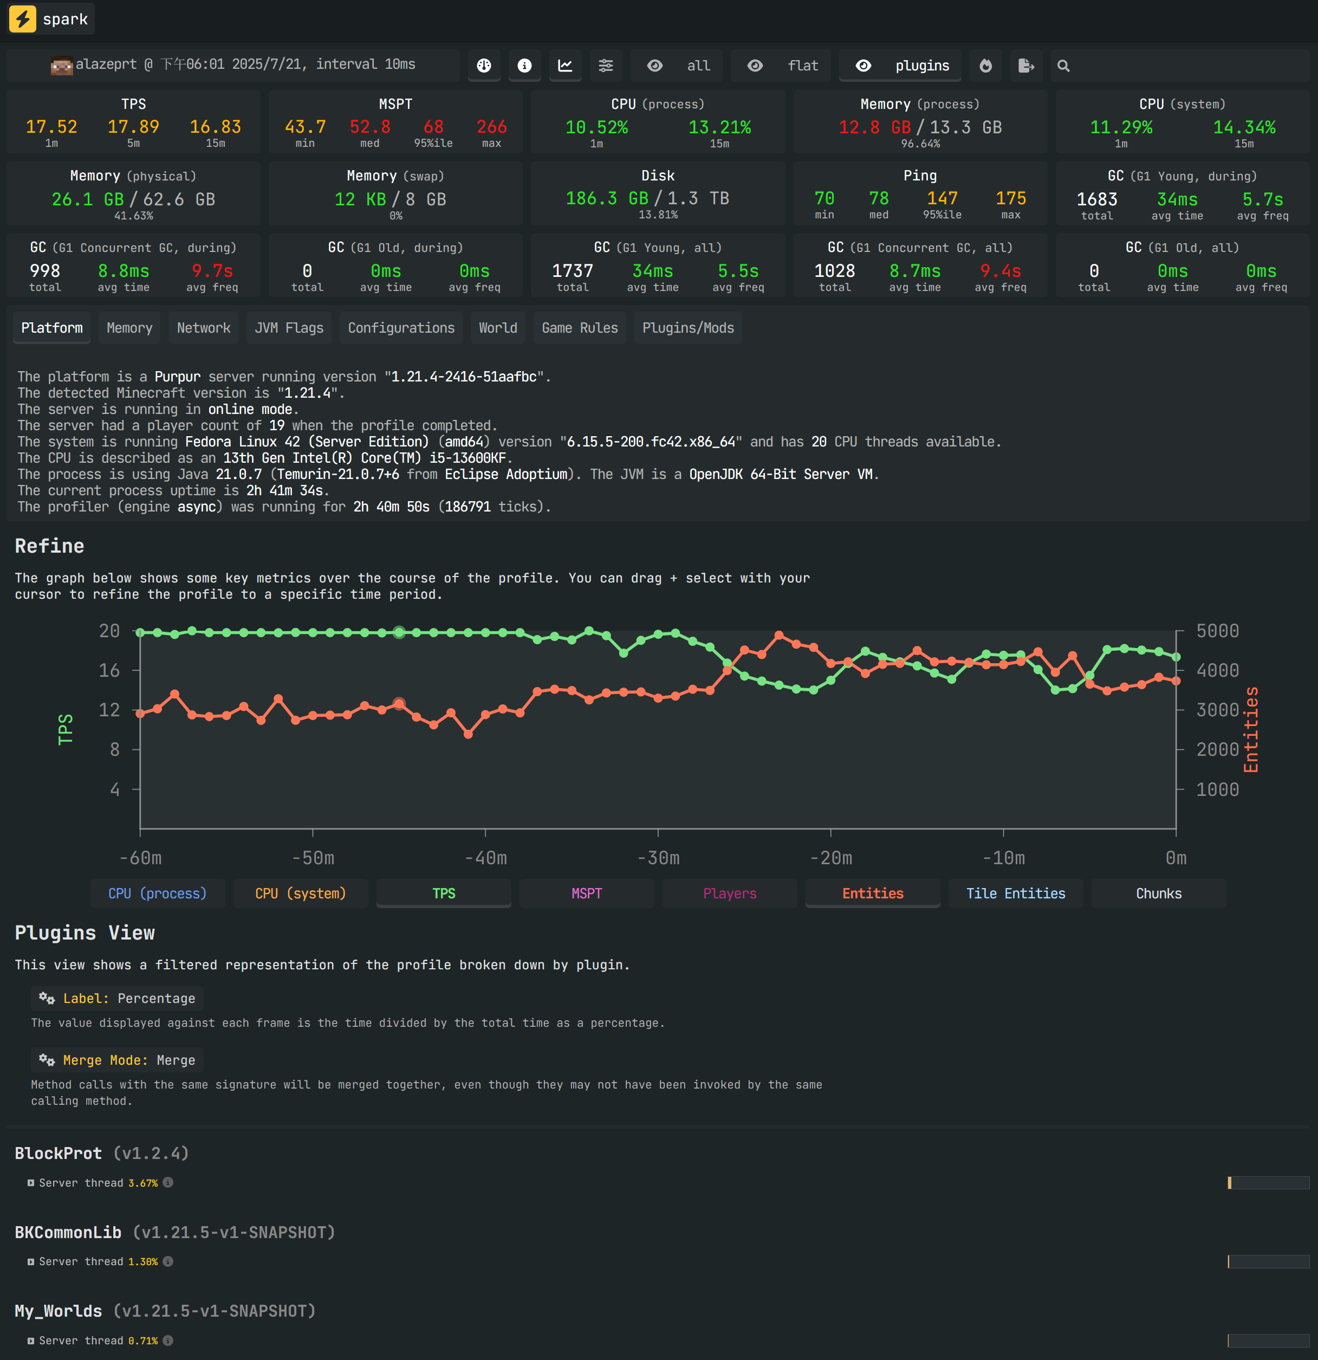The height and width of the screenshot is (1360, 1318).
Task: Open the JVM Flags tab
Action: (289, 327)
